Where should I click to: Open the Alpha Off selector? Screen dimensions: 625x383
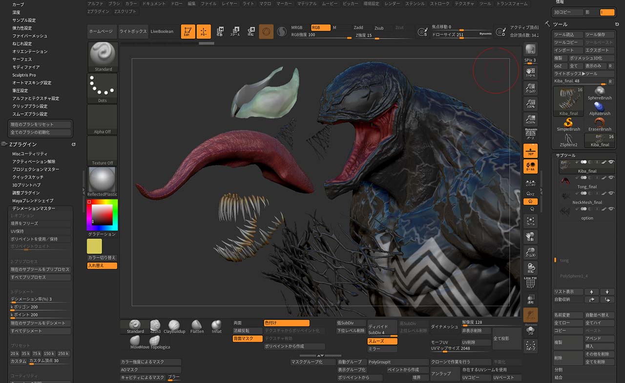[x=103, y=120]
